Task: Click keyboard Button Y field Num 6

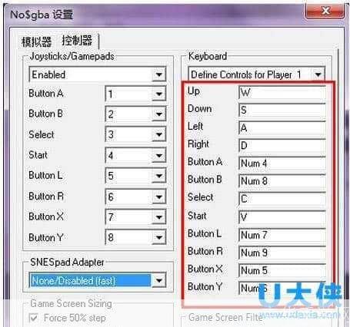Action: tap(282, 288)
